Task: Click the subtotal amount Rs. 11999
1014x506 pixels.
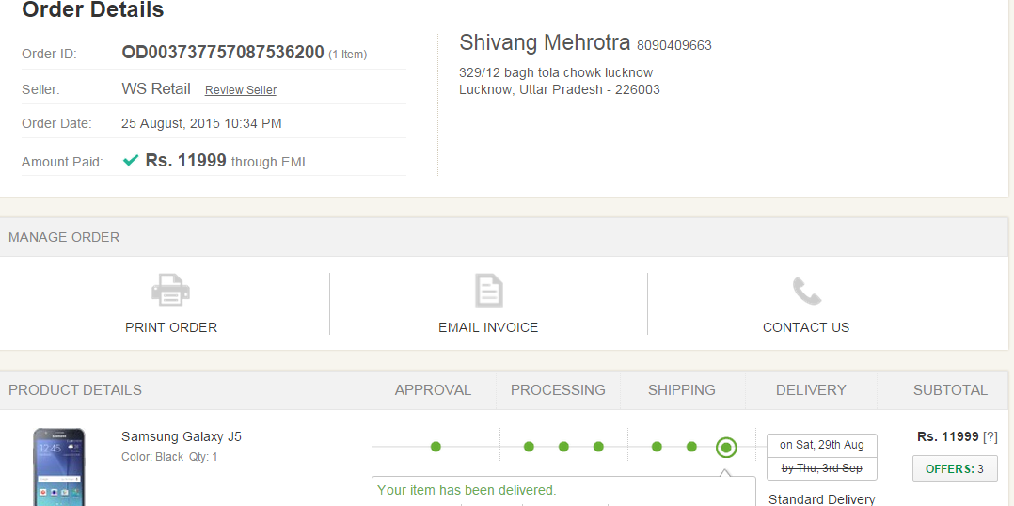Action: tap(948, 436)
